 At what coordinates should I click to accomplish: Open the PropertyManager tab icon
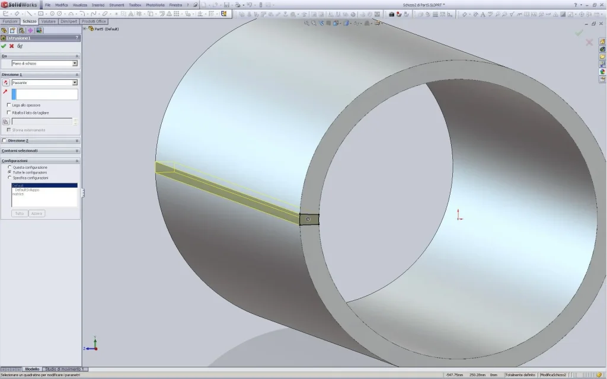[13, 31]
